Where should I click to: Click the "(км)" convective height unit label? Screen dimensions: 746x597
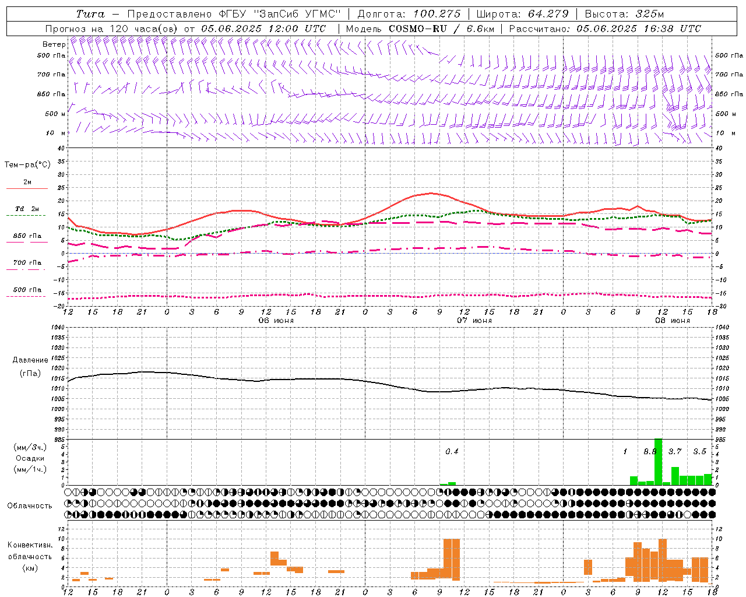click(x=30, y=568)
